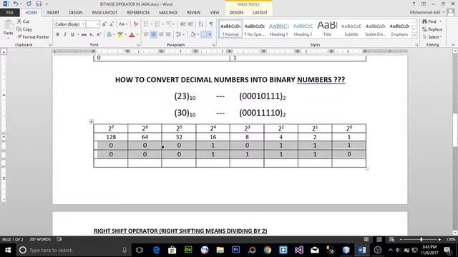Screen dimensions: 458x257
Task: Open the Calibri (Body) font name dropdown
Action: pos(84,24)
